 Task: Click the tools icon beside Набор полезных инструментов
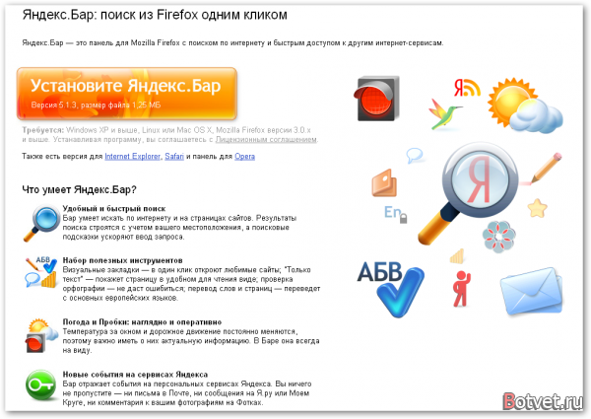(41, 272)
